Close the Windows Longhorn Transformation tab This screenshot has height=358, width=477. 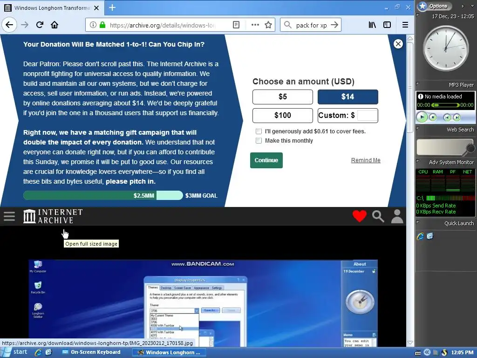pos(96,8)
